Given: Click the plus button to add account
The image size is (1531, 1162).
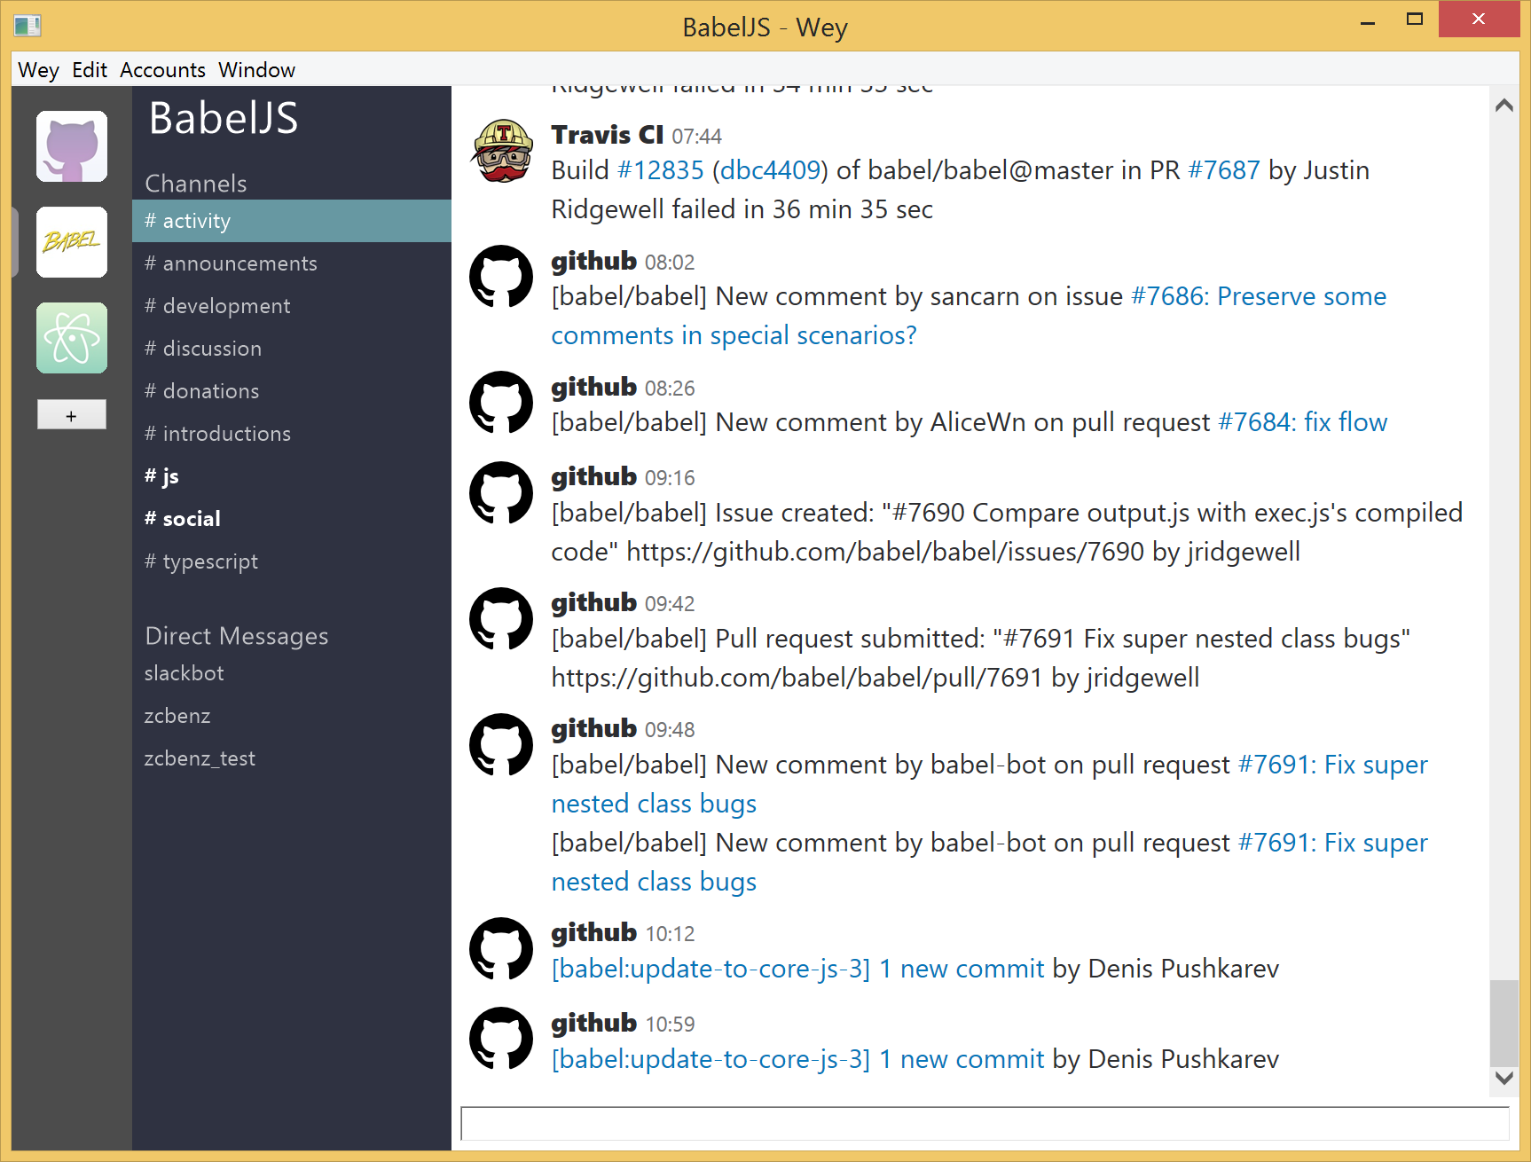Looking at the screenshot, I should click(x=72, y=414).
